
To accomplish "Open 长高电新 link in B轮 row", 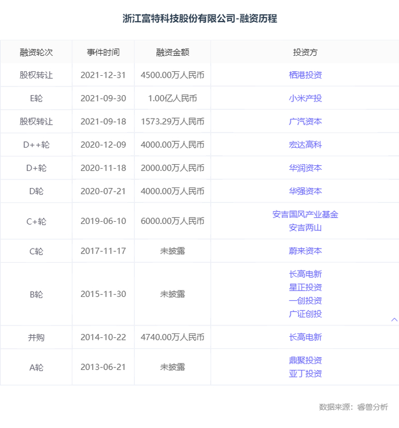I will [x=305, y=274].
